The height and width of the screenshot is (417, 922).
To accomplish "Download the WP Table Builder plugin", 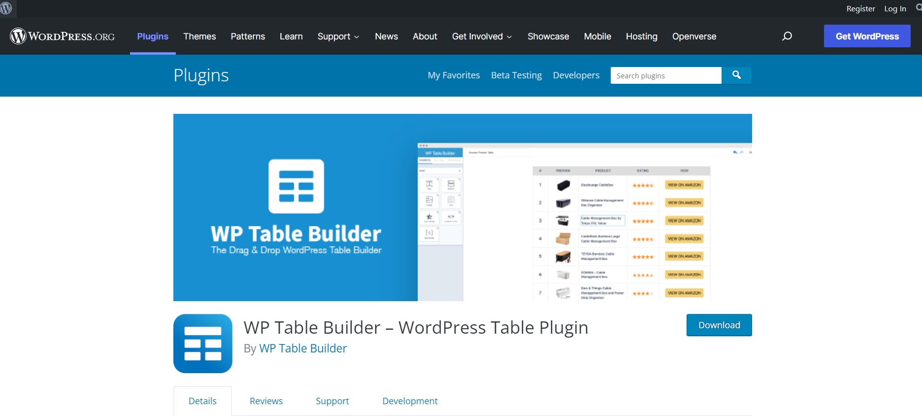I will click(x=719, y=325).
